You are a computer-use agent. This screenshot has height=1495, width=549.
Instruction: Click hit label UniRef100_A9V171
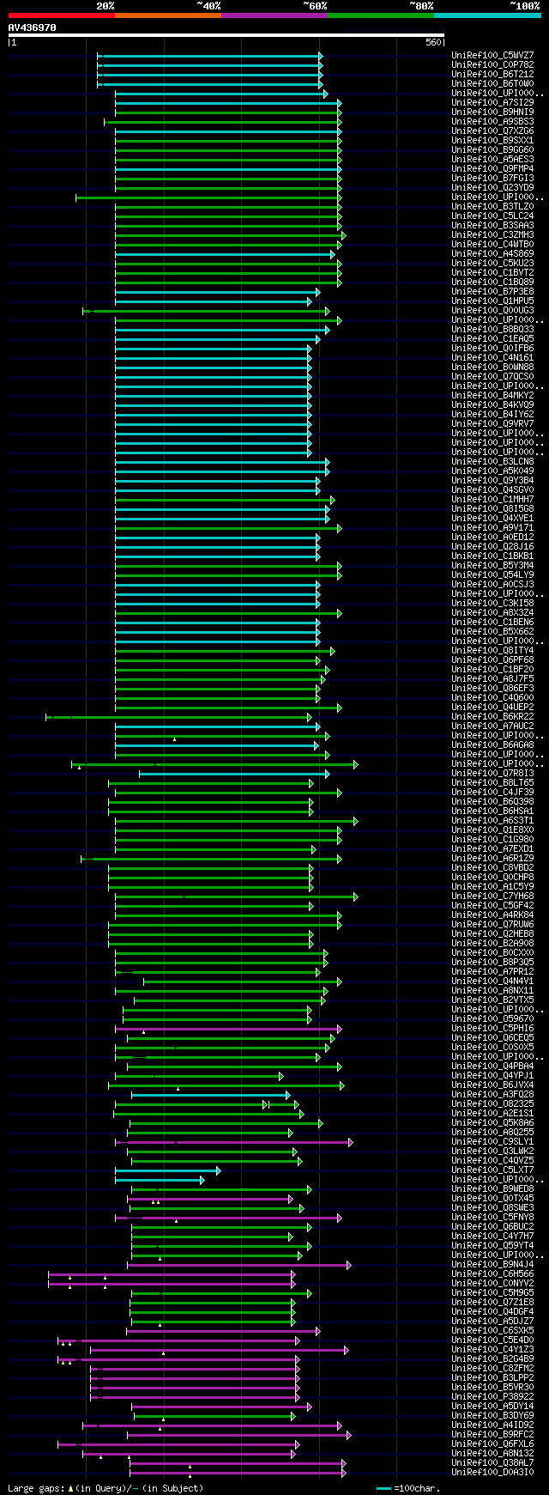click(x=492, y=527)
